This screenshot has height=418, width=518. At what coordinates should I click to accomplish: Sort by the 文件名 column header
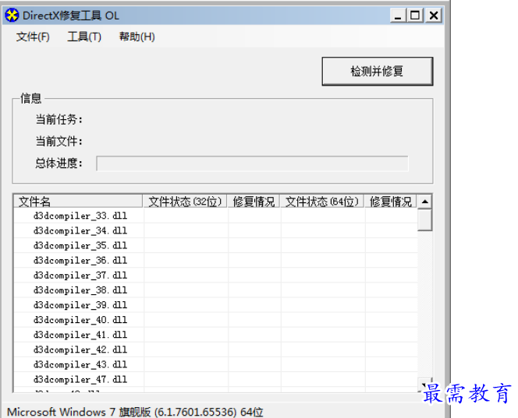(x=78, y=201)
